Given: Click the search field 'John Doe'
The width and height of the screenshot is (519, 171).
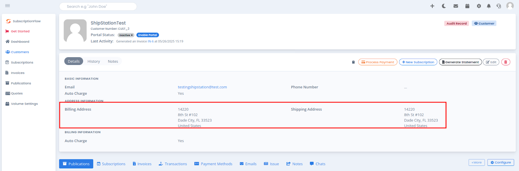Looking at the screenshot, I should tap(98, 6).
